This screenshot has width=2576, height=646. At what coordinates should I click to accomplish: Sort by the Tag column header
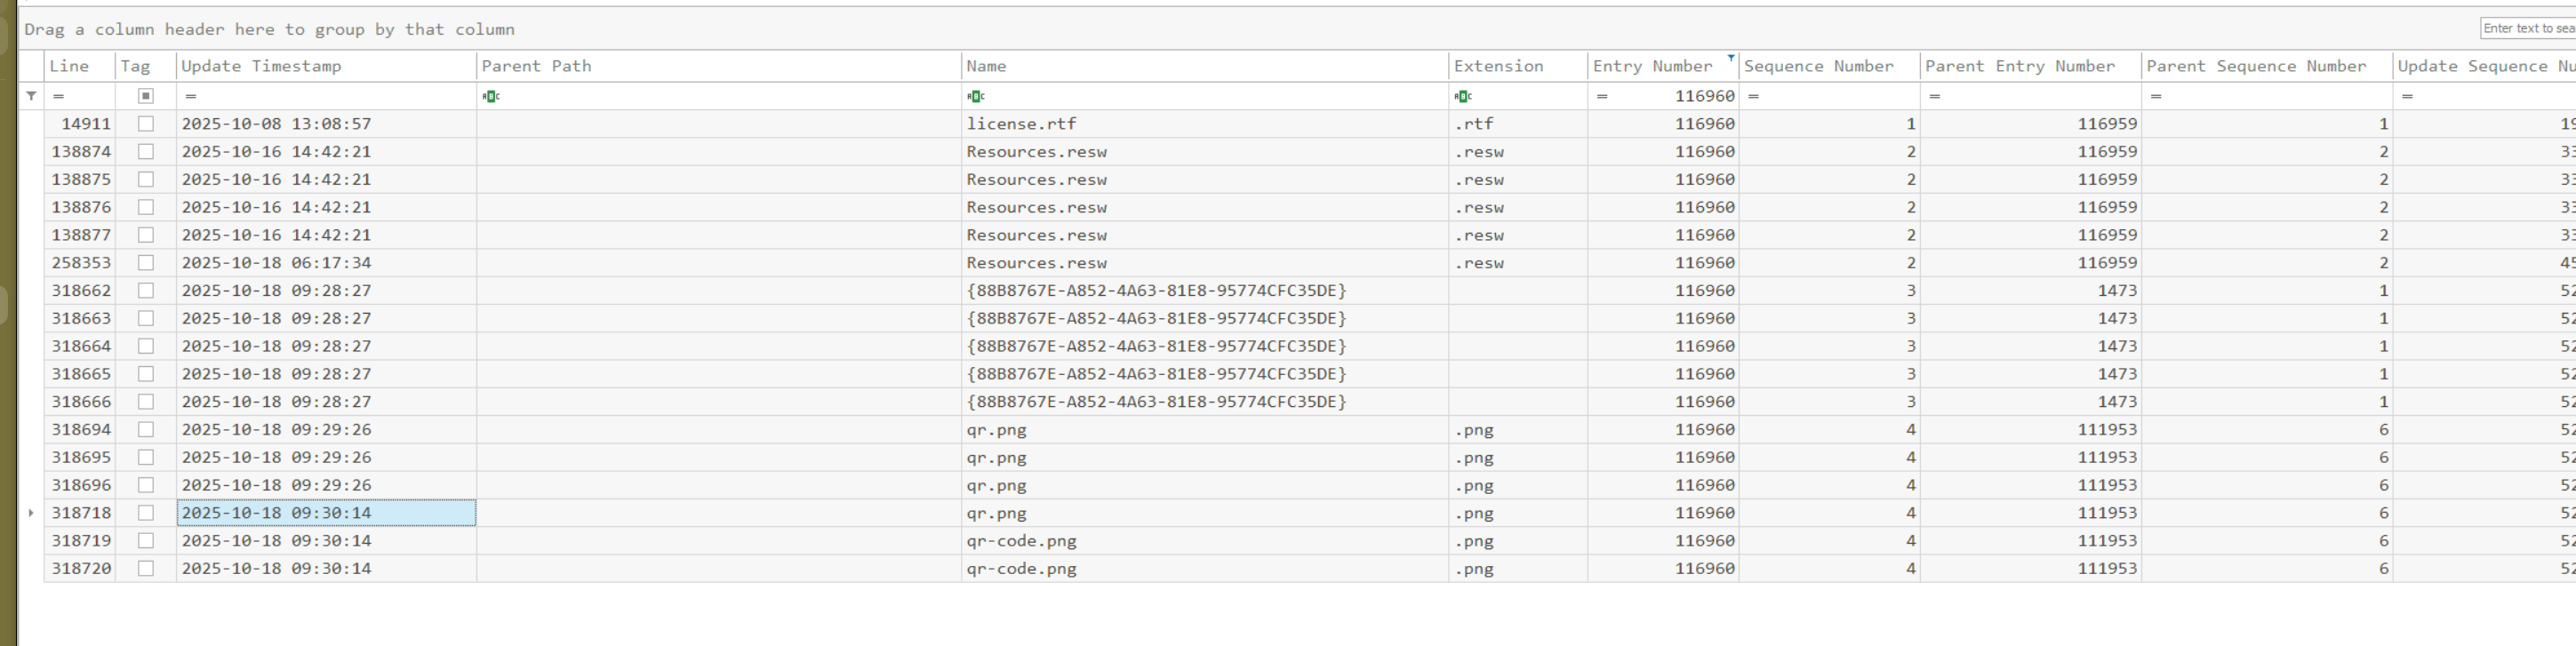click(146, 66)
